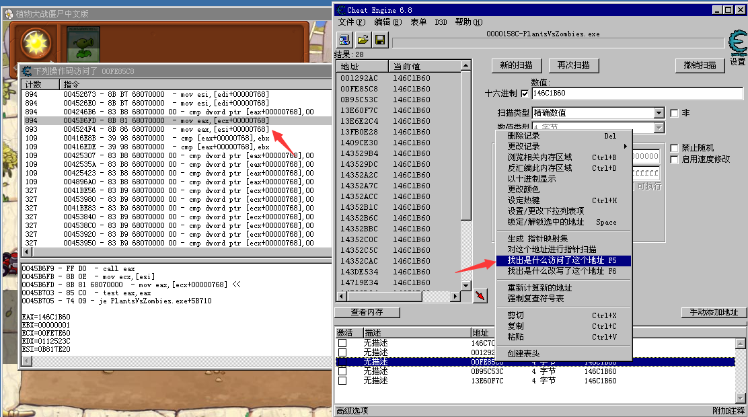748x417 pixels.
Task: Select 浏览相关内存区域 menu entry
Action: coord(564,157)
